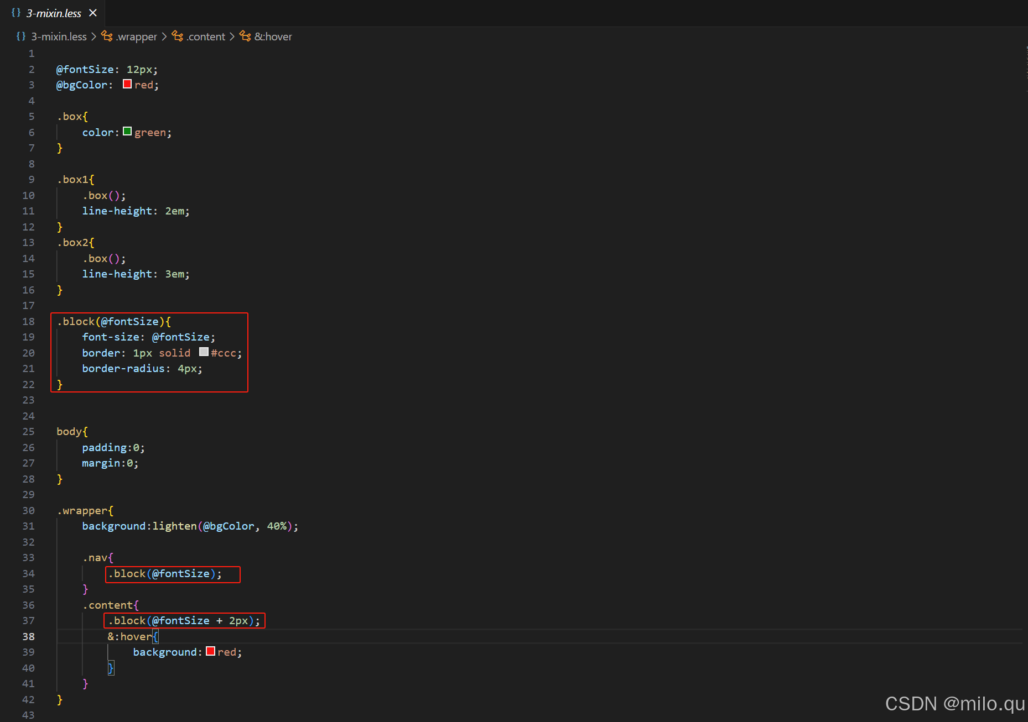Click the '.box();' call on line 10
1028x722 pixels.
point(104,196)
